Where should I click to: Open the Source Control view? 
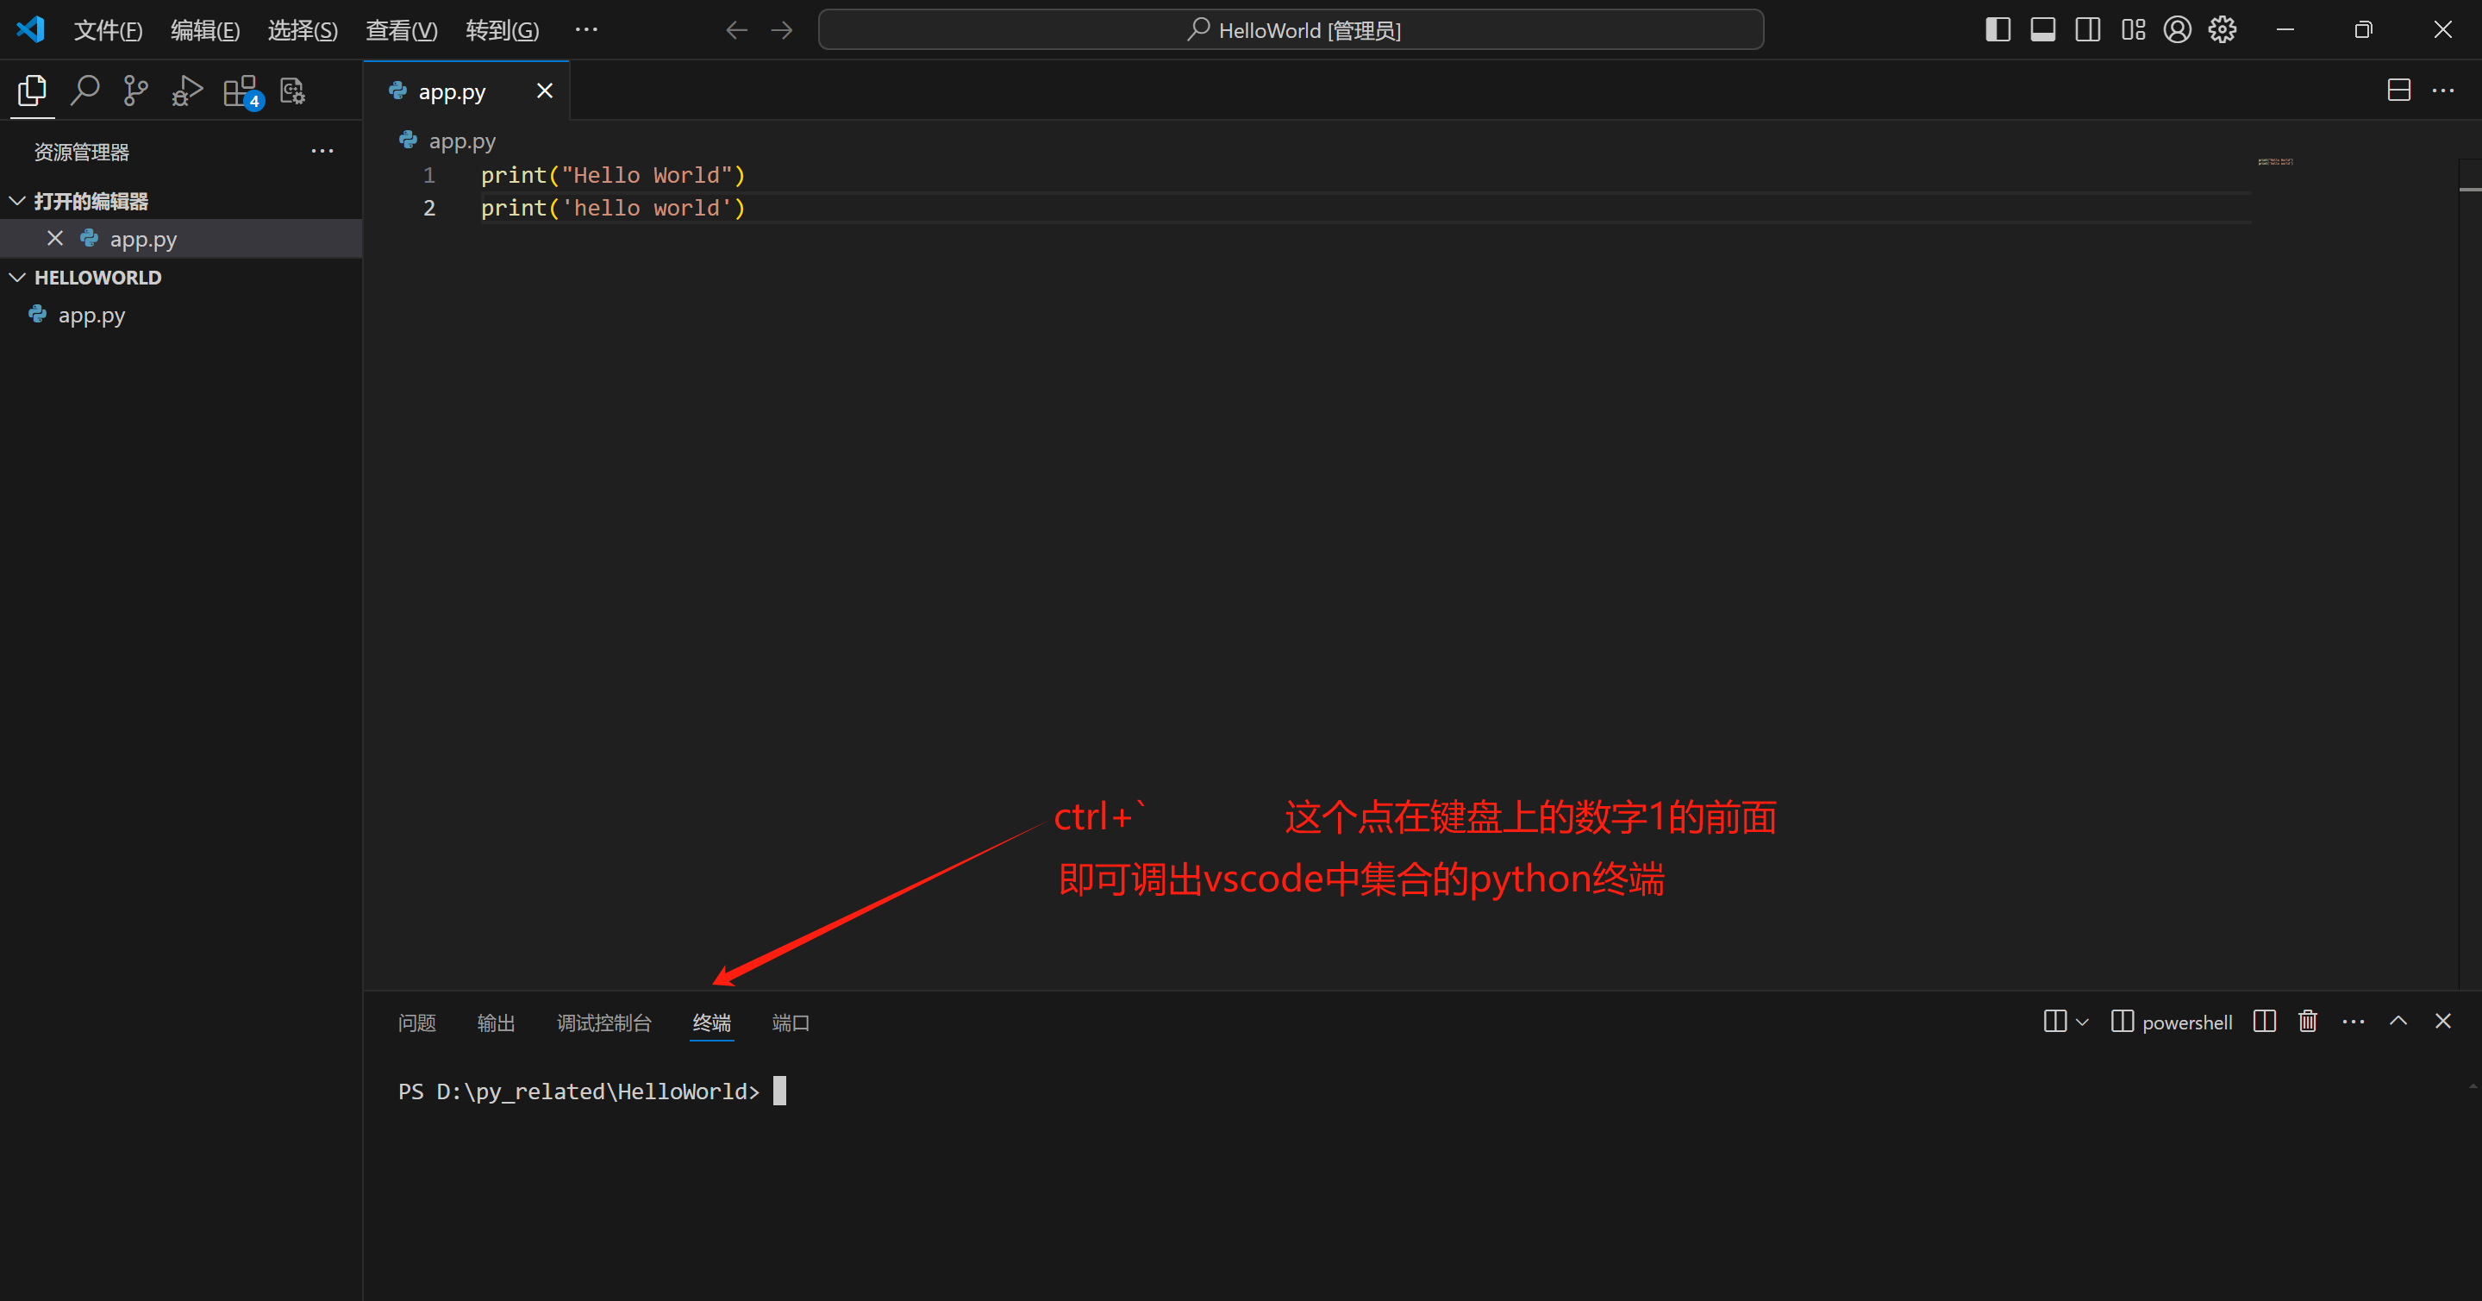click(x=136, y=91)
